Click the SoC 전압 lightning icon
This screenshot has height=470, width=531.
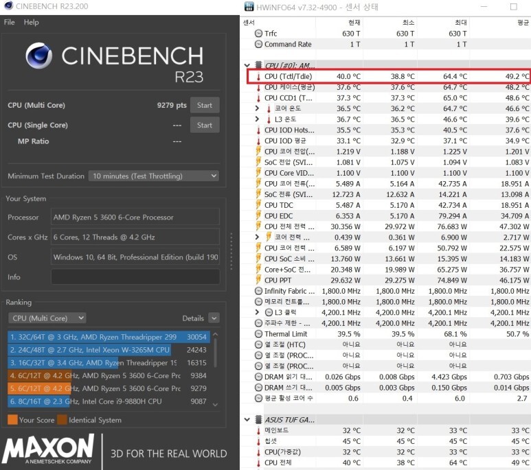pos(258,162)
